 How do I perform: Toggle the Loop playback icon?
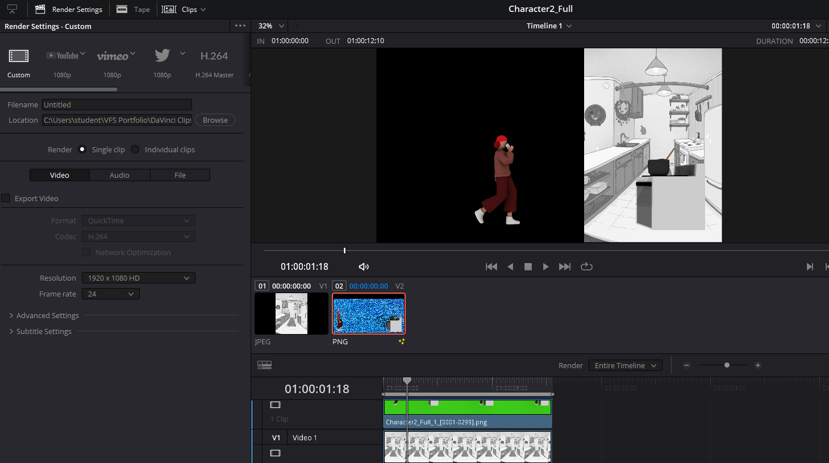[587, 266]
